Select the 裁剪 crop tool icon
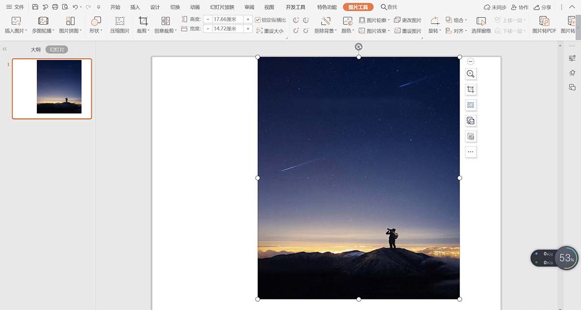This screenshot has width=581, height=310. coord(143,21)
